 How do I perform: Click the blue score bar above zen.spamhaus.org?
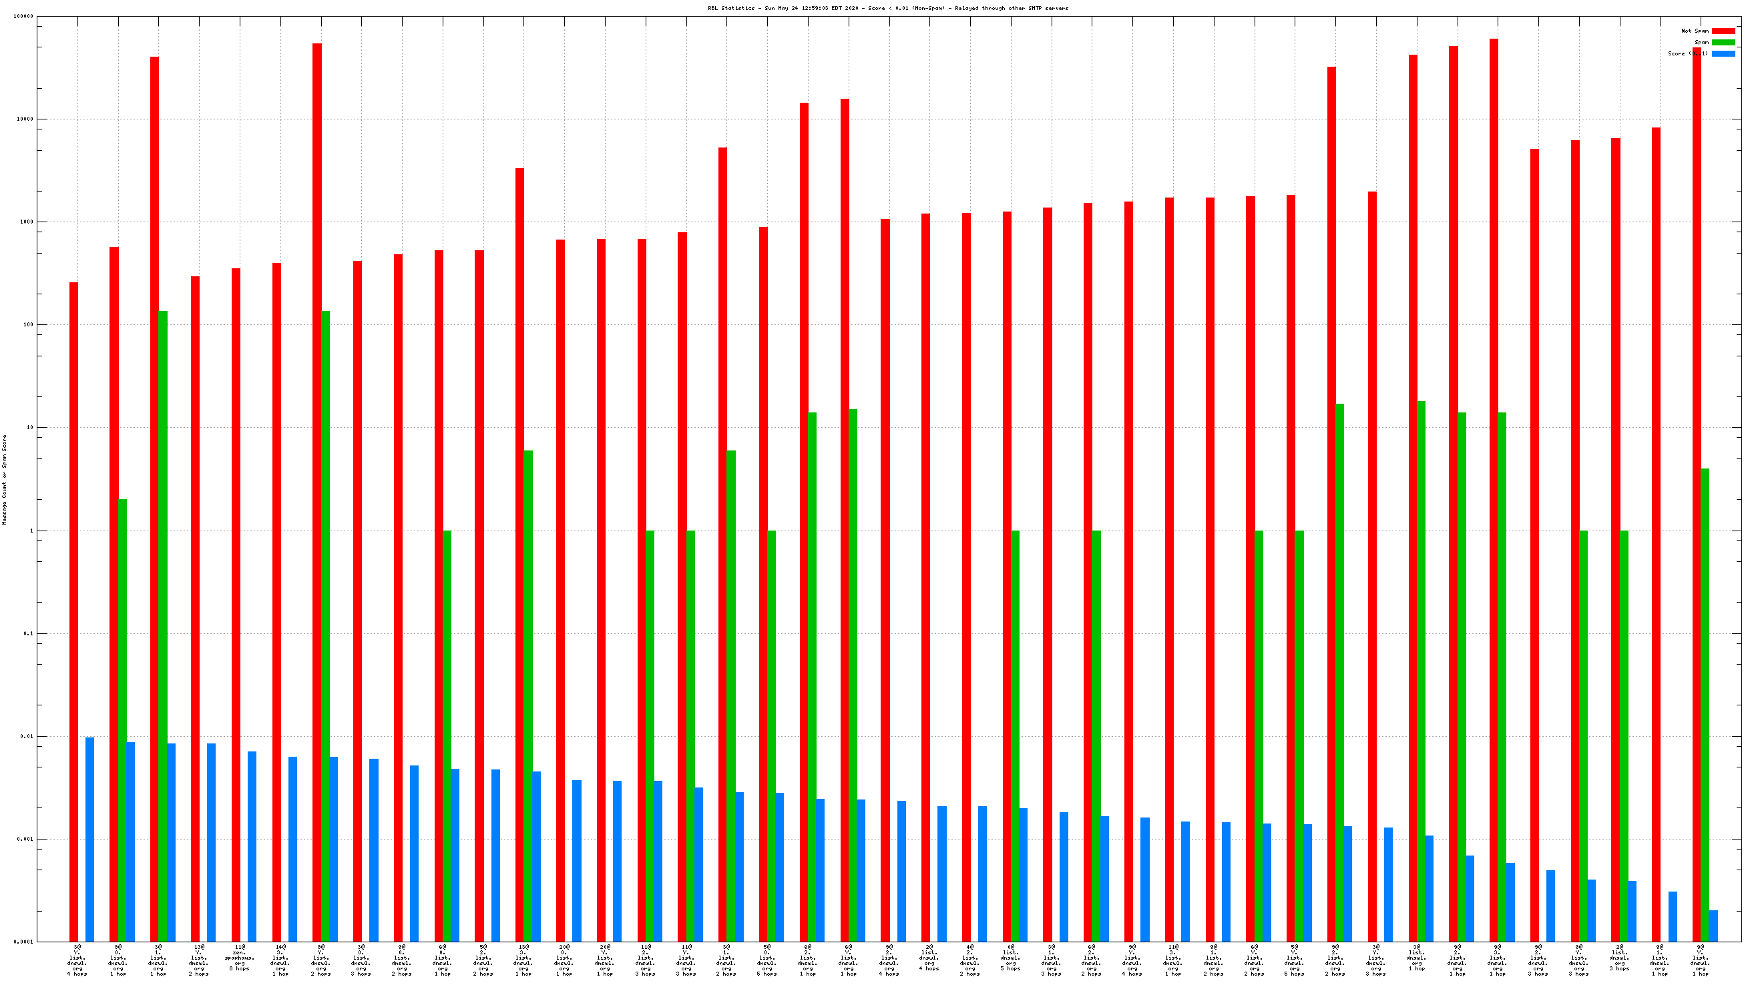[x=252, y=846]
